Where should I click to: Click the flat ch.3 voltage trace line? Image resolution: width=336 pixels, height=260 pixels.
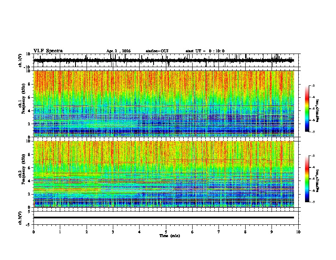[164, 218]
